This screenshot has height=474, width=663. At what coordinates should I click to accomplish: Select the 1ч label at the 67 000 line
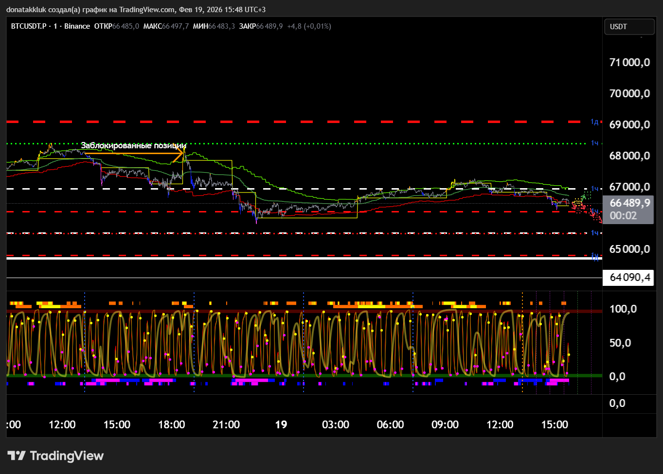594,189
